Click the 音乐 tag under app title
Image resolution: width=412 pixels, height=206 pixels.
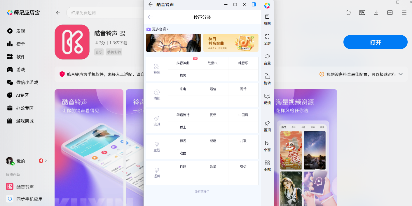click(x=99, y=52)
